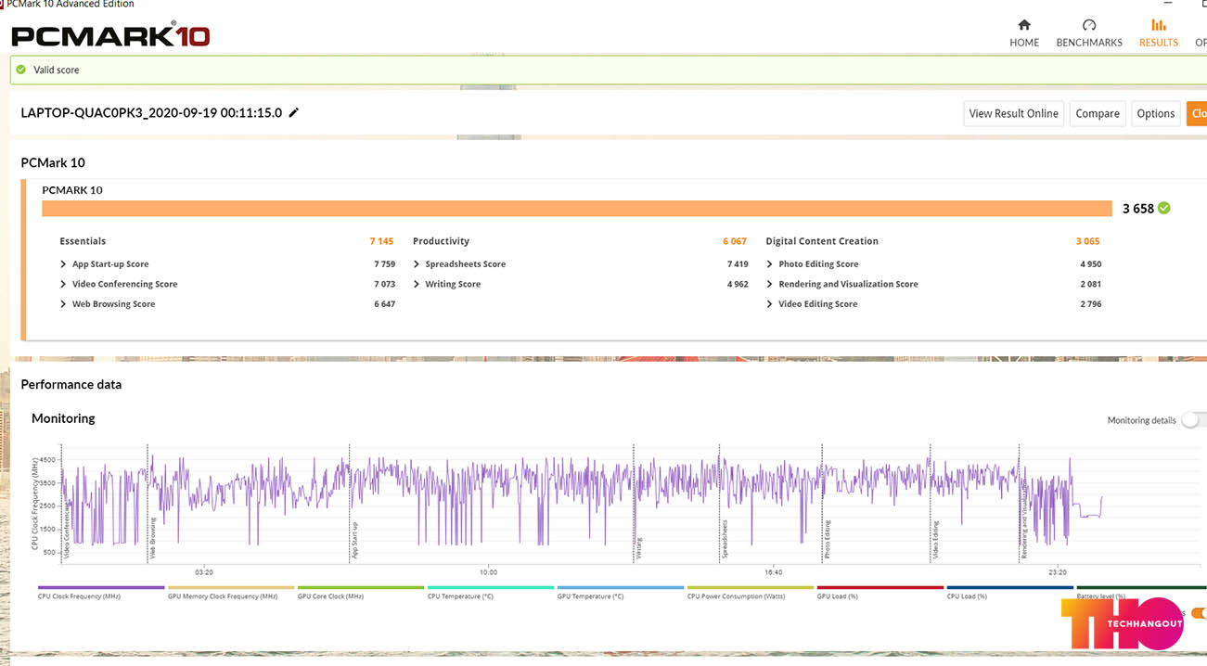The height and width of the screenshot is (666, 1207).
Task: Toggle the Monitoring details switch
Action: [x=1193, y=420]
